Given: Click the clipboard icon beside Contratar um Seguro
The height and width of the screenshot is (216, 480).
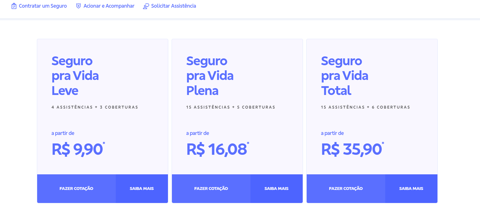Looking at the screenshot, I should pos(14,6).
